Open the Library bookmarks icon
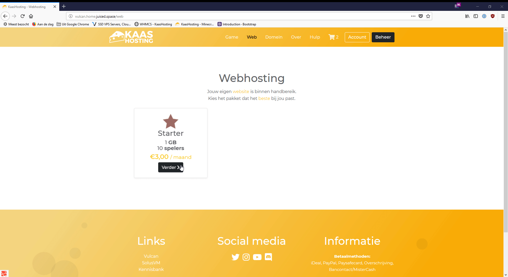508x277 pixels. tap(467, 16)
